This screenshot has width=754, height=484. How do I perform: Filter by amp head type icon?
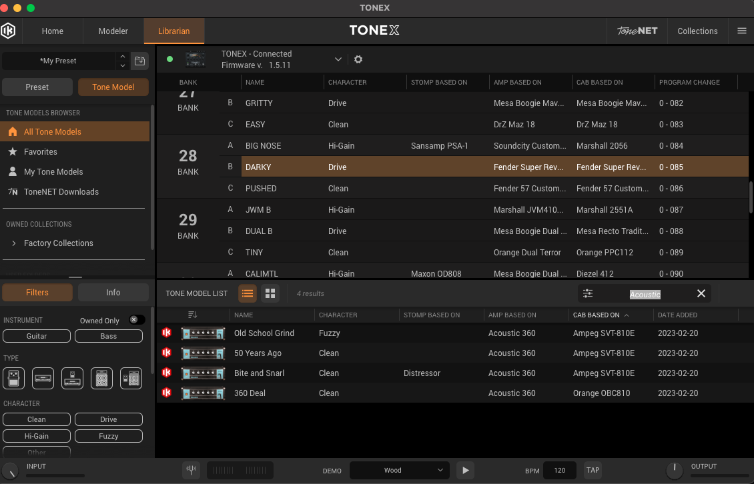click(x=44, y=379)
